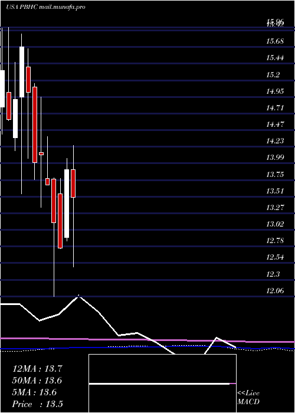Image resolution: width=295 pixels, height=413 pixels.
Task: Click the '50MA : 13.6' readout
Action: [37, 381]
